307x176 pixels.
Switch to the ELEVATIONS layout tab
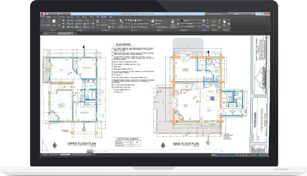[x=53, y=155]
